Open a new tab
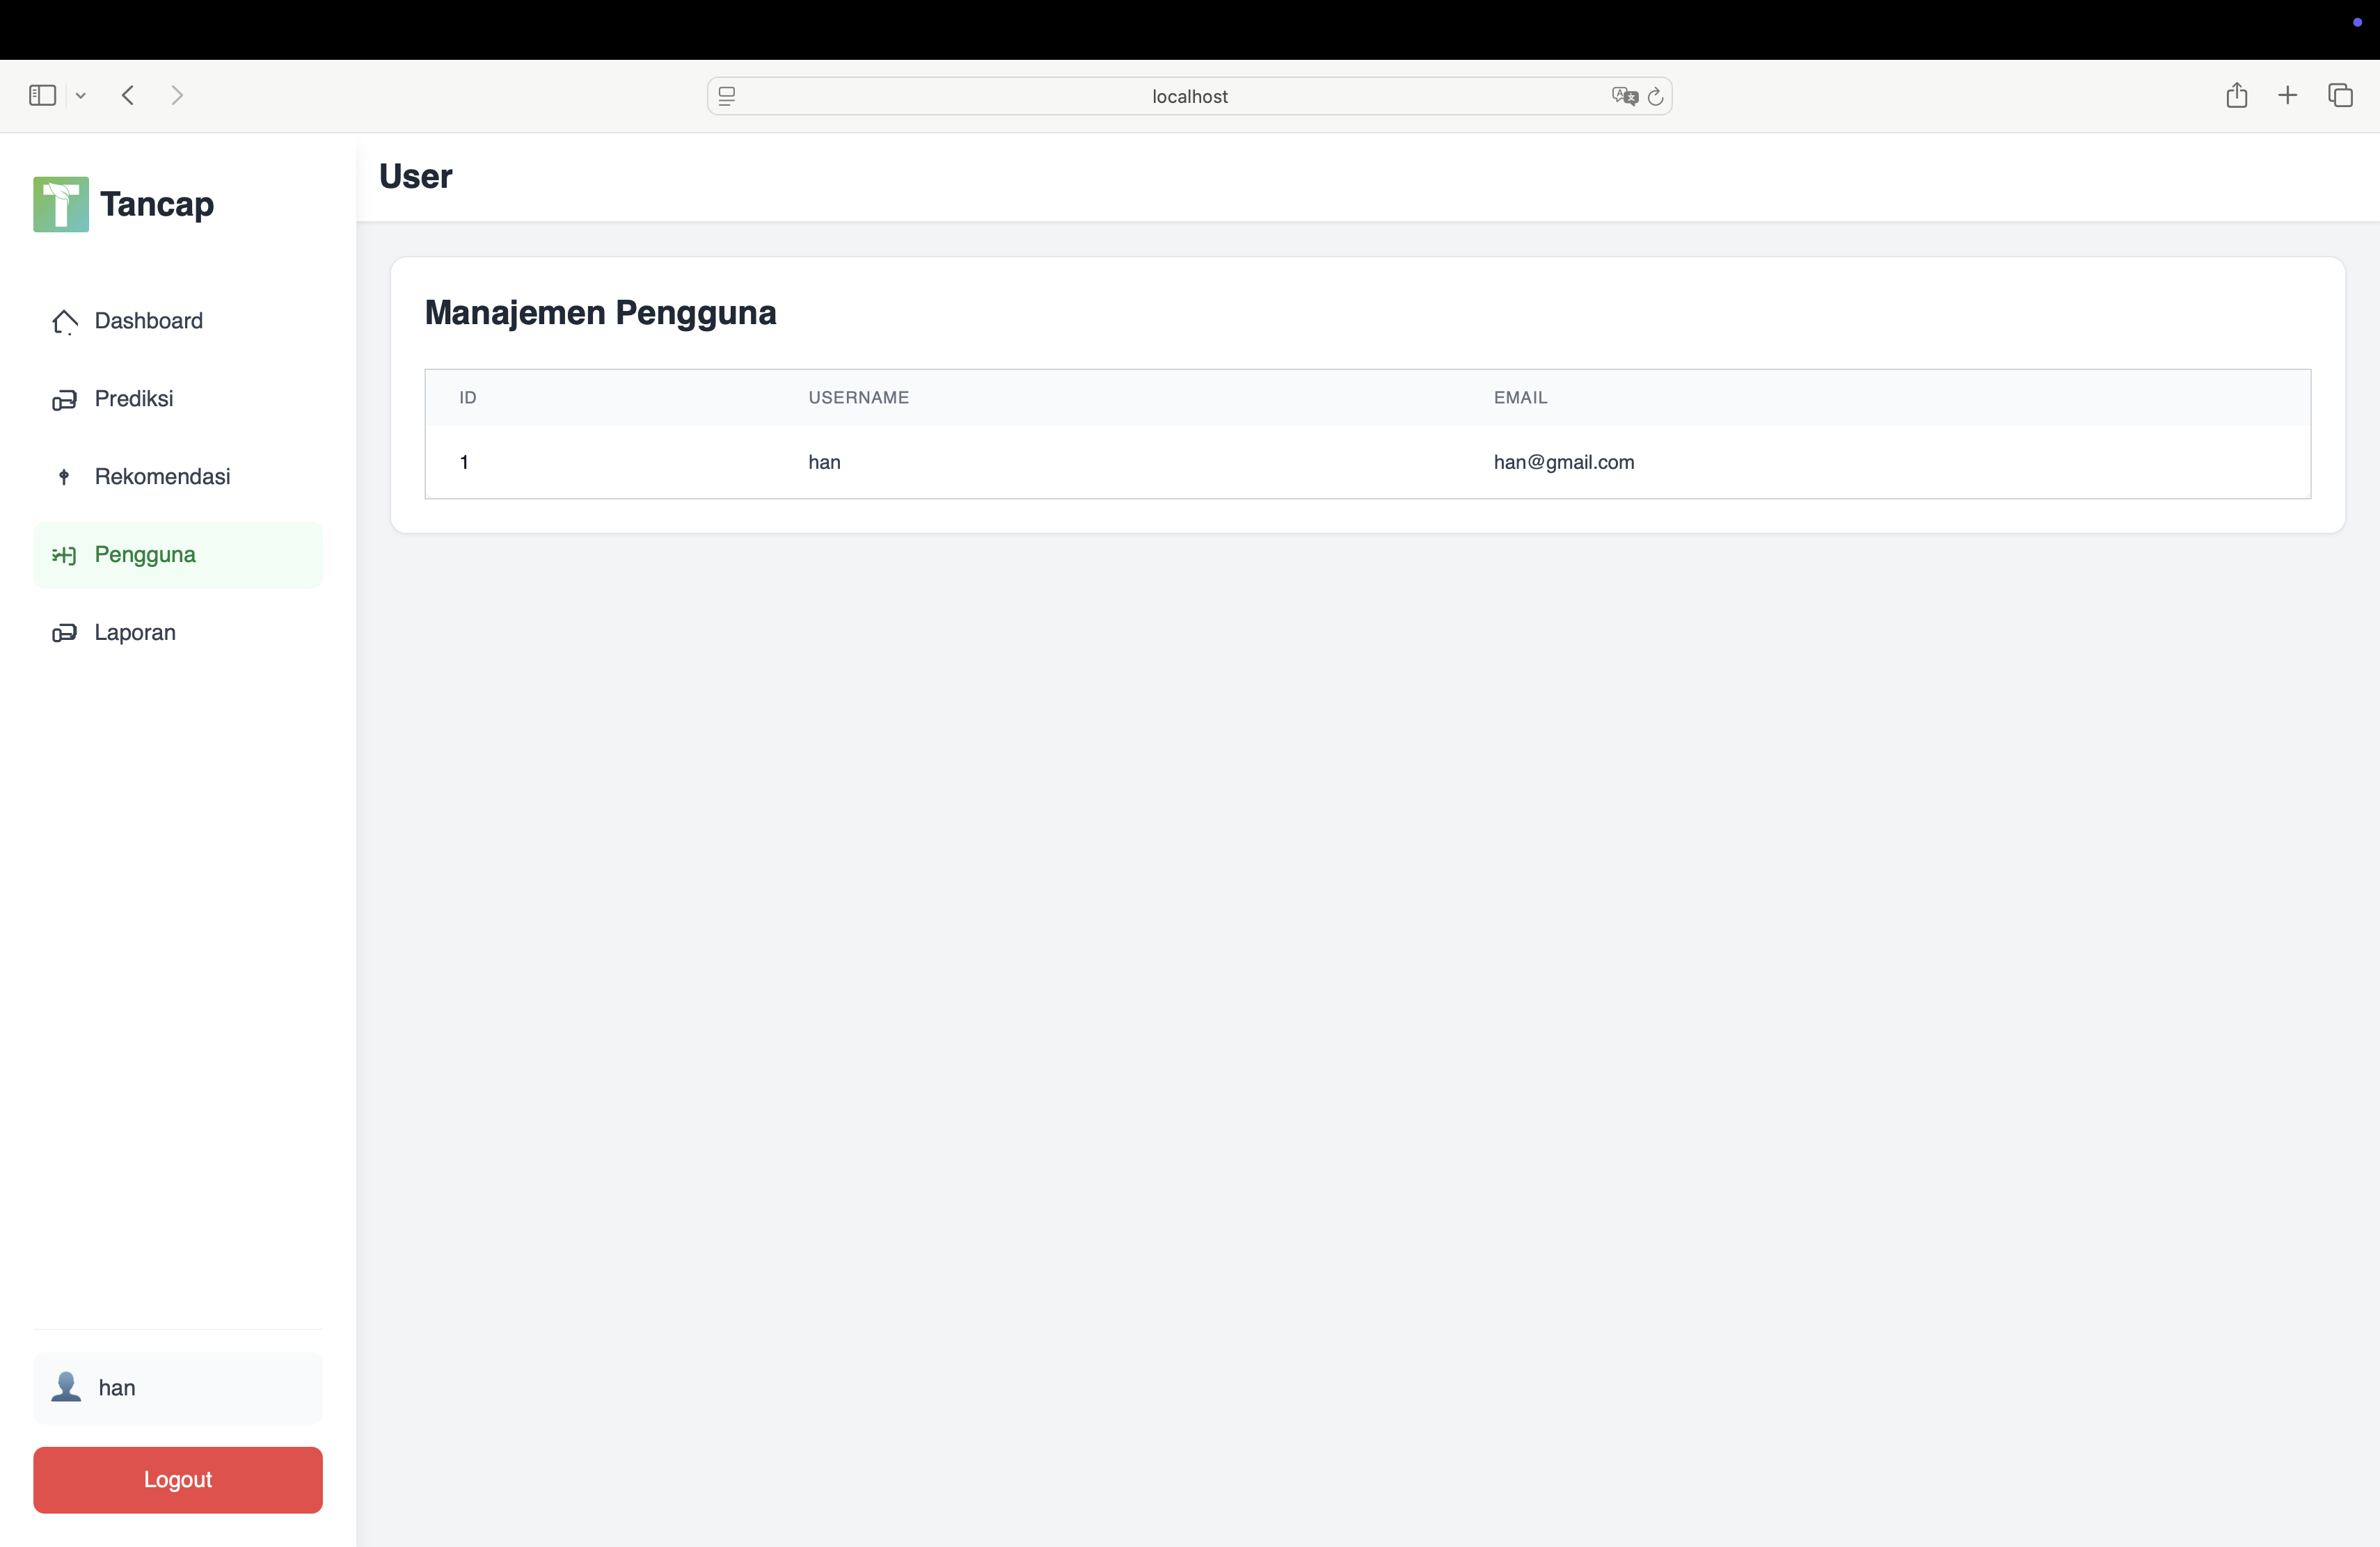The height and width of the screenshot is (1547, 2380). coord(2288,95)
